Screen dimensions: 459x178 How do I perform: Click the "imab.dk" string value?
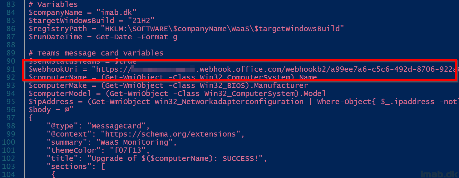coord(116,13)
